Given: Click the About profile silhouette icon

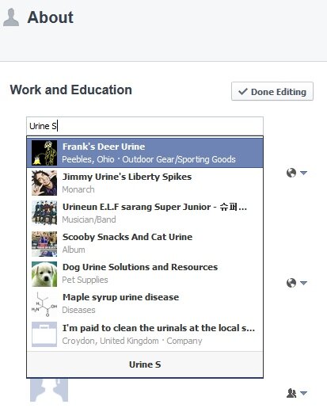Looking at the screenshot, I should (11, 17).
